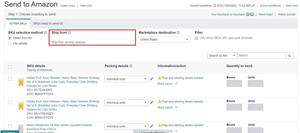300x133 pixels.
Task: Select the All FBA SKUs tab
Action: click(18, 23)
